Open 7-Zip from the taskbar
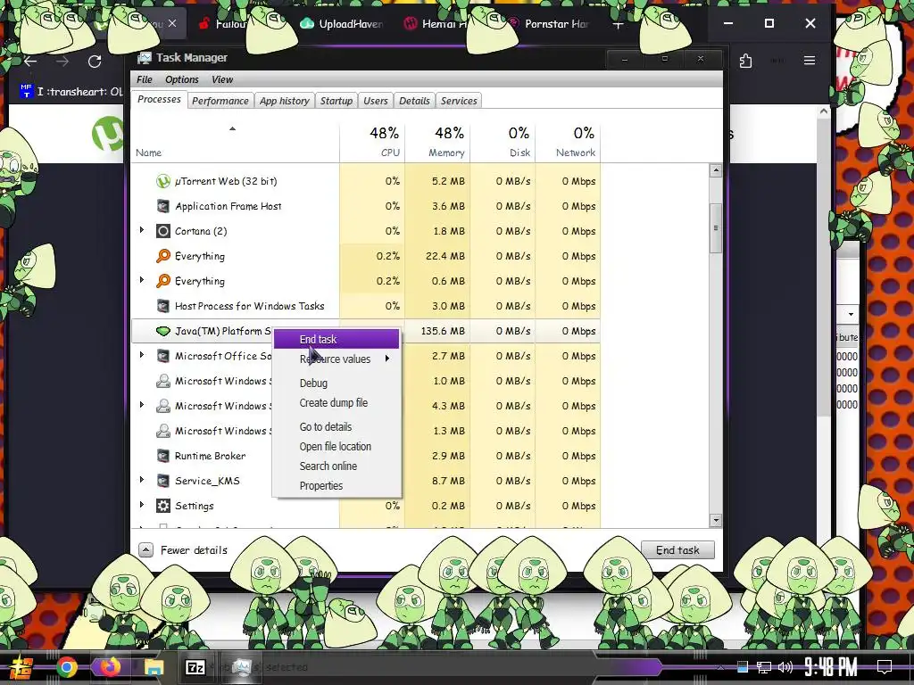The height and width of the screenshot is (685, 914). coord(195,667)
